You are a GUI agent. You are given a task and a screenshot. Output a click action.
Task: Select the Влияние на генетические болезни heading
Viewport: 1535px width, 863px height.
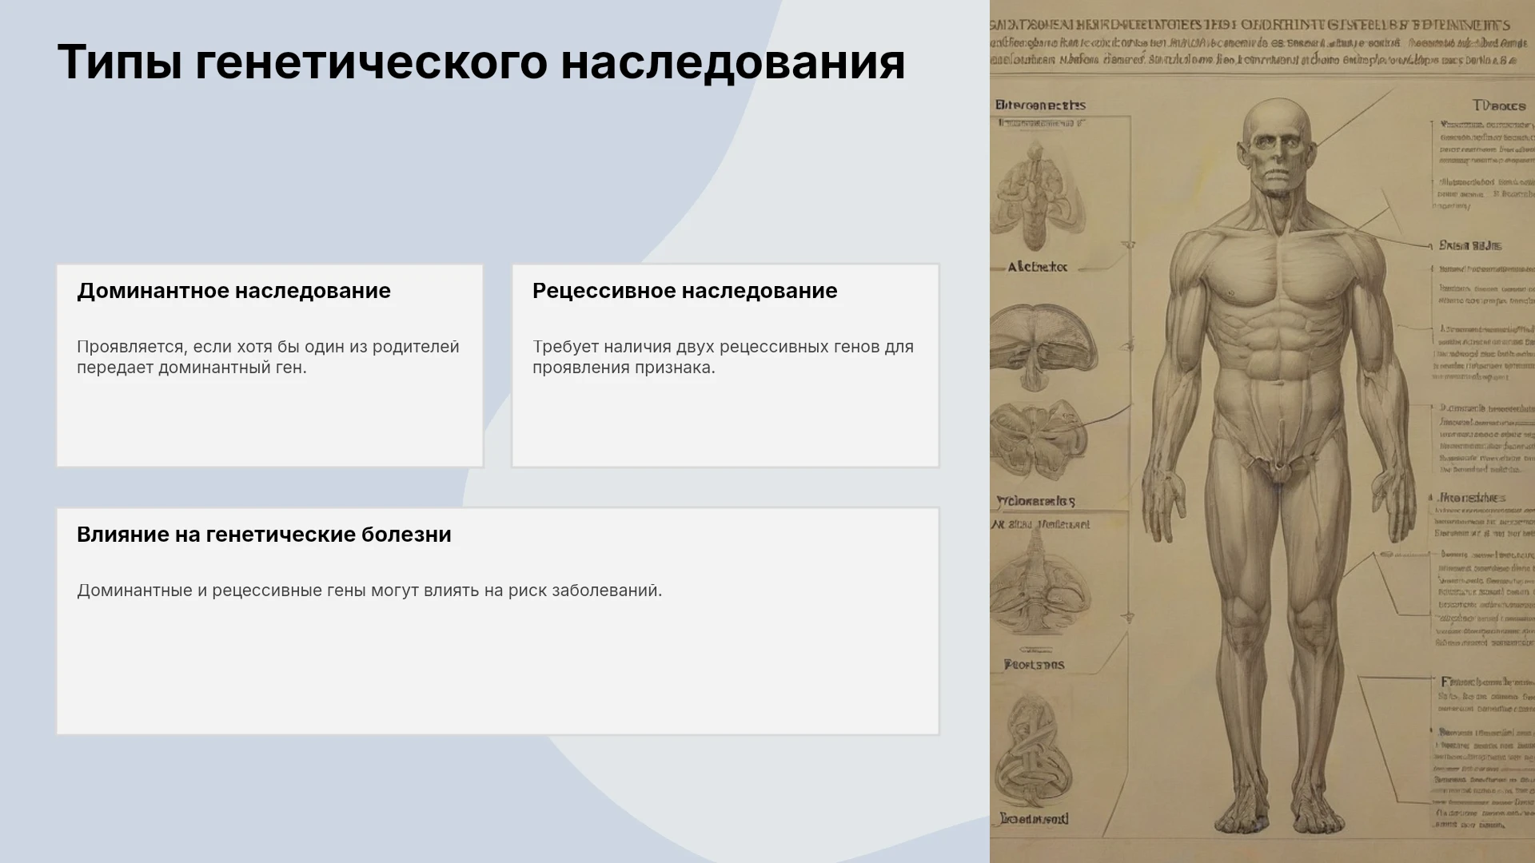pyautogui.click(x=264, y=535)
